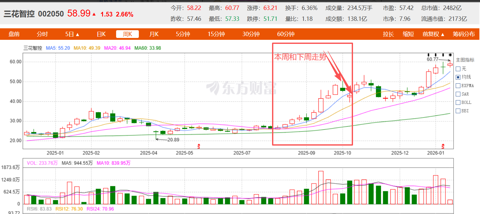Click the MA60: 33.98 legend label
This screenshot has width=480, height=214.
(x=148, y=48)
